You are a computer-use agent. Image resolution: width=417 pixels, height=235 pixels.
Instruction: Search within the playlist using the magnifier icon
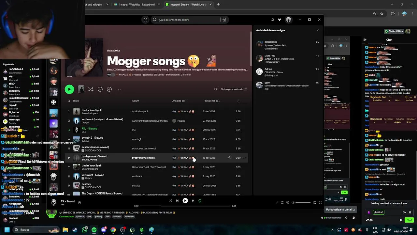pyautogui.click(x=216, y=89)
